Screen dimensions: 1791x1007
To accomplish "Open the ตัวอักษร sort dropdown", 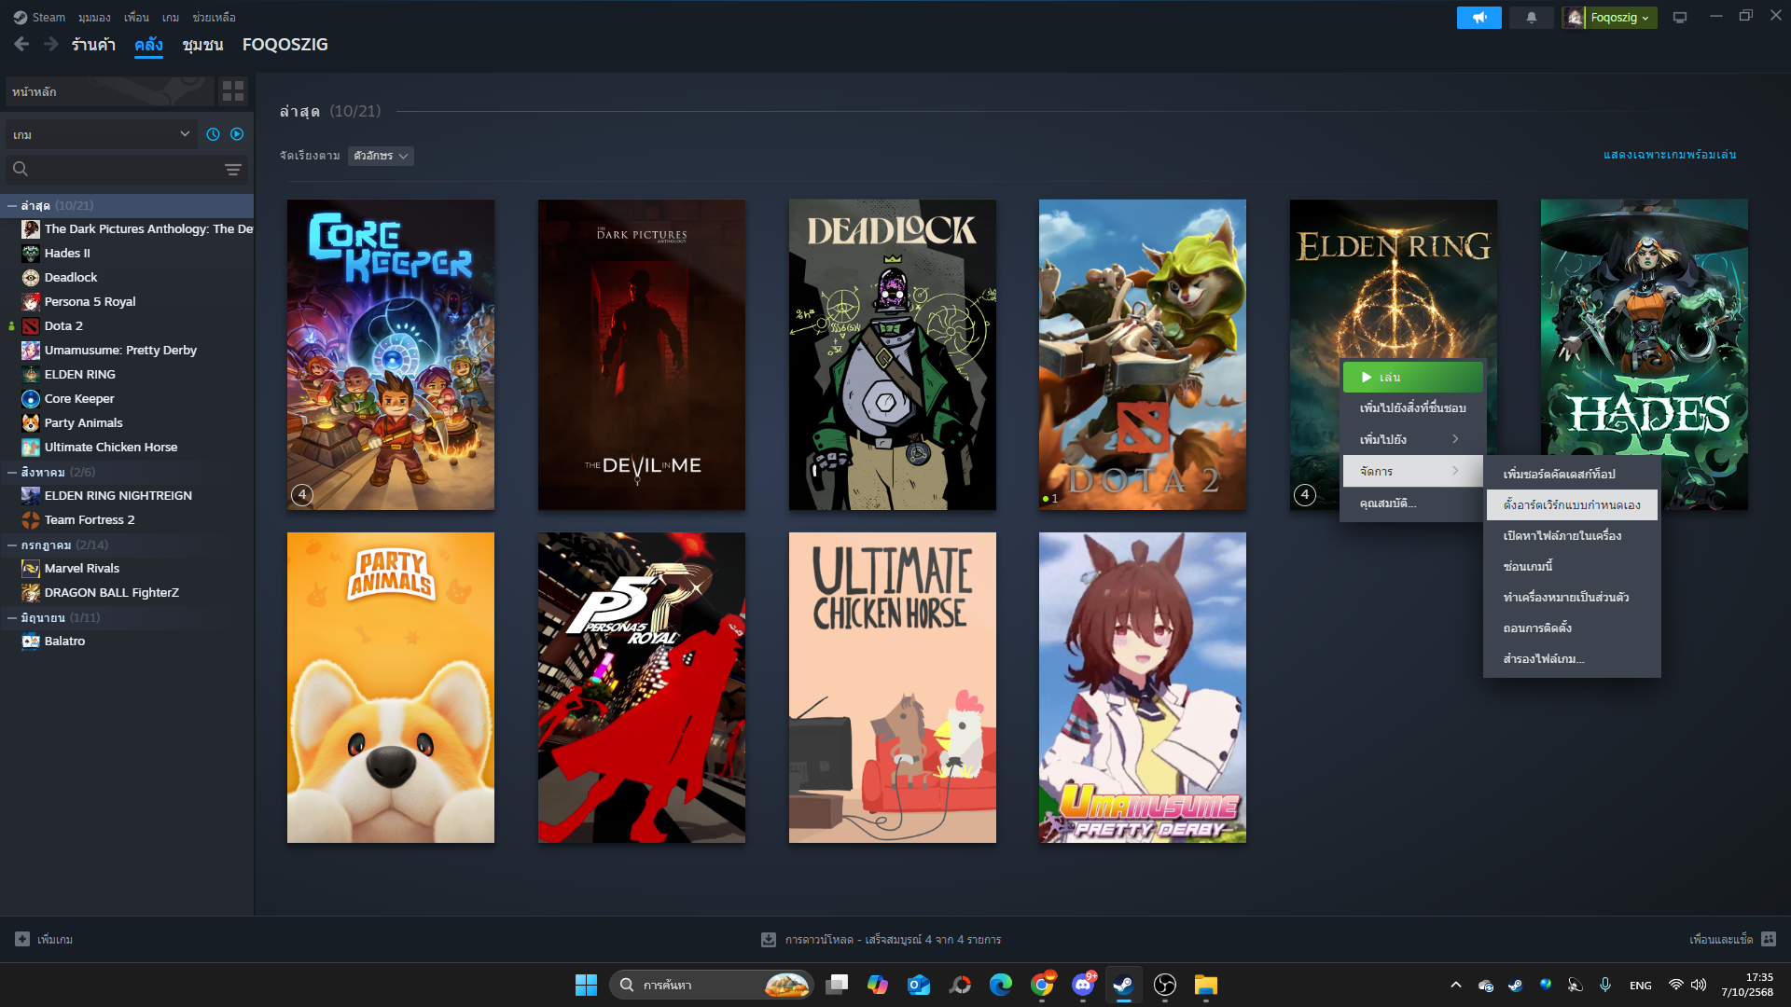I will click(381, 156).
